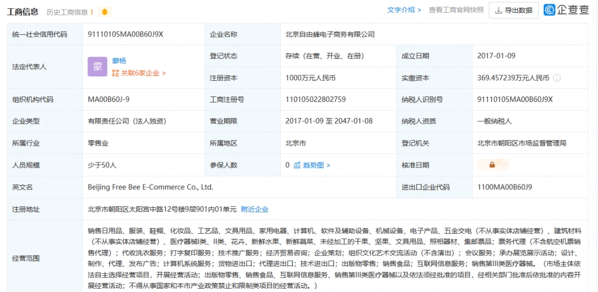Select 少于50人 staff size value
598x292 pixels.
(102, 165)
